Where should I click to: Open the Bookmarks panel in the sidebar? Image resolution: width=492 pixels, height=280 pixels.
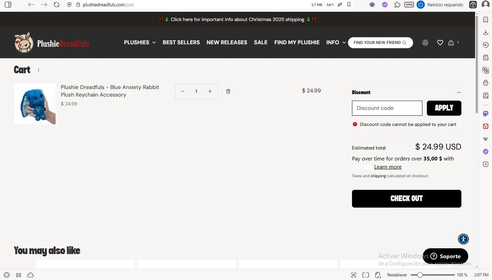[x=486, y=20]
